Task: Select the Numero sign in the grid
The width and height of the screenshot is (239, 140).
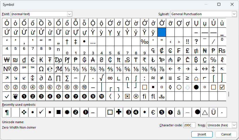Action: (x=7, y=69)
